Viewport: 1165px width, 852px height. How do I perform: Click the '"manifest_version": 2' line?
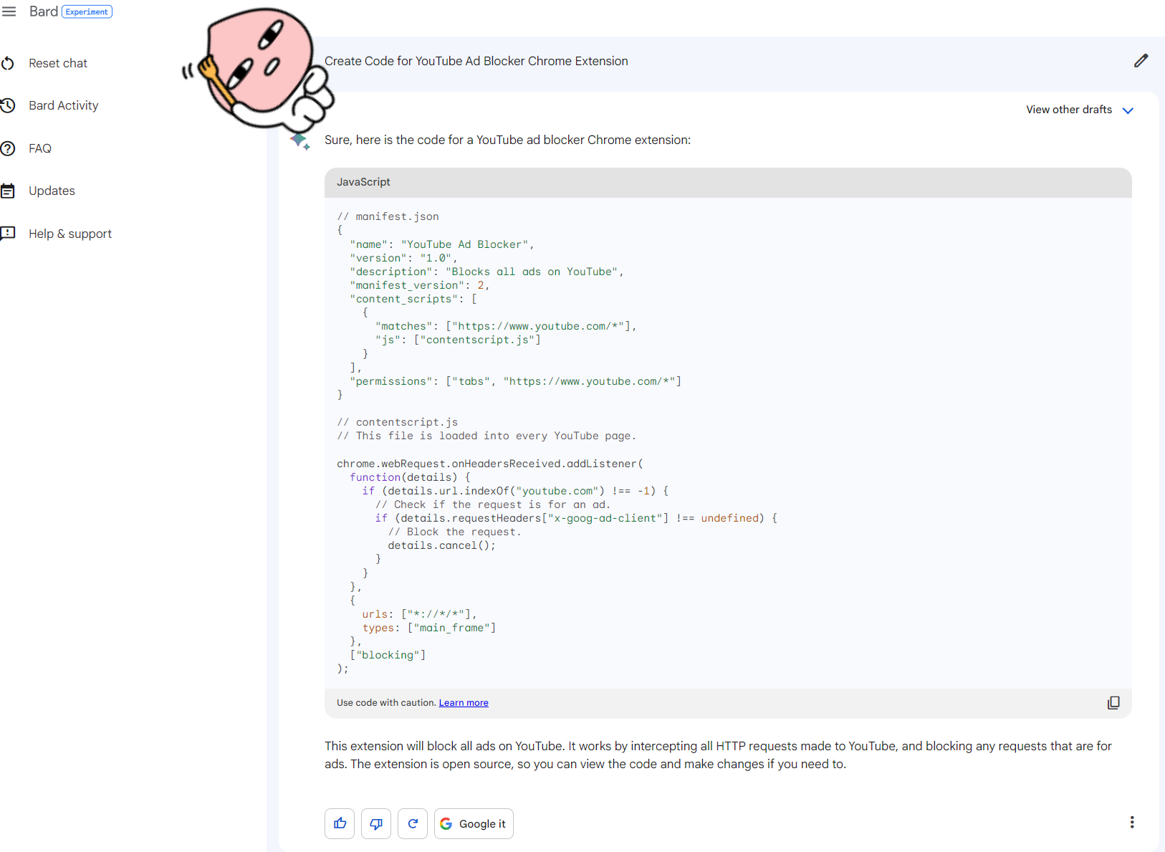click(x=419, y=285)
